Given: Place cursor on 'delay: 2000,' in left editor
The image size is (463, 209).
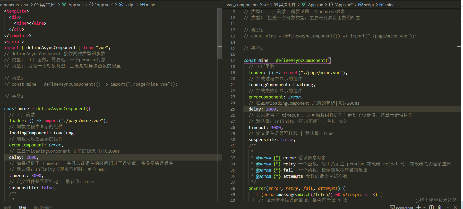Looking at the screenshot, I should (x=24, y=157).
